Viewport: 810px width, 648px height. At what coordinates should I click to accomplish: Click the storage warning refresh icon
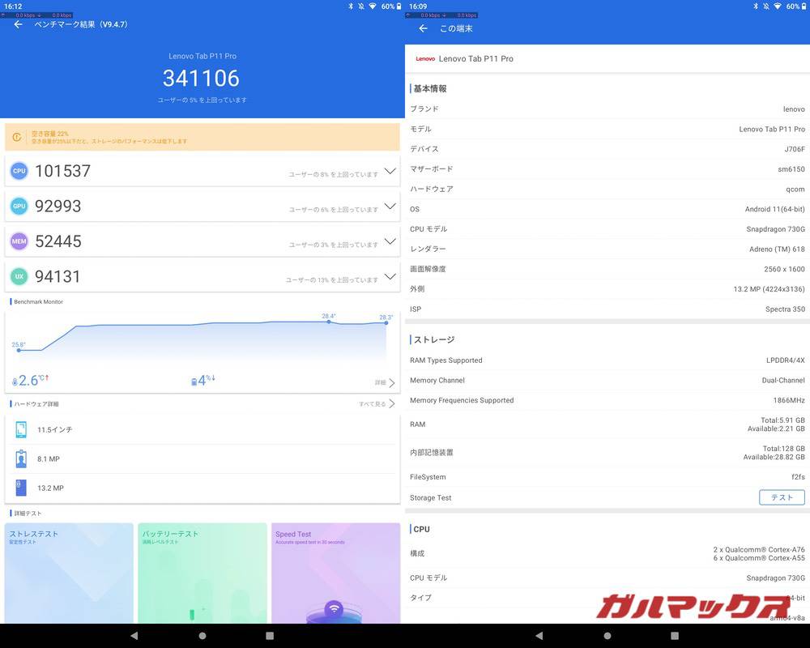tap(17, 137)
